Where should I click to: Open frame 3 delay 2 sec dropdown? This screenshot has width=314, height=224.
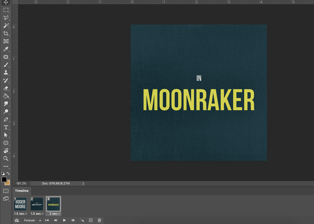tap(55, 214)
